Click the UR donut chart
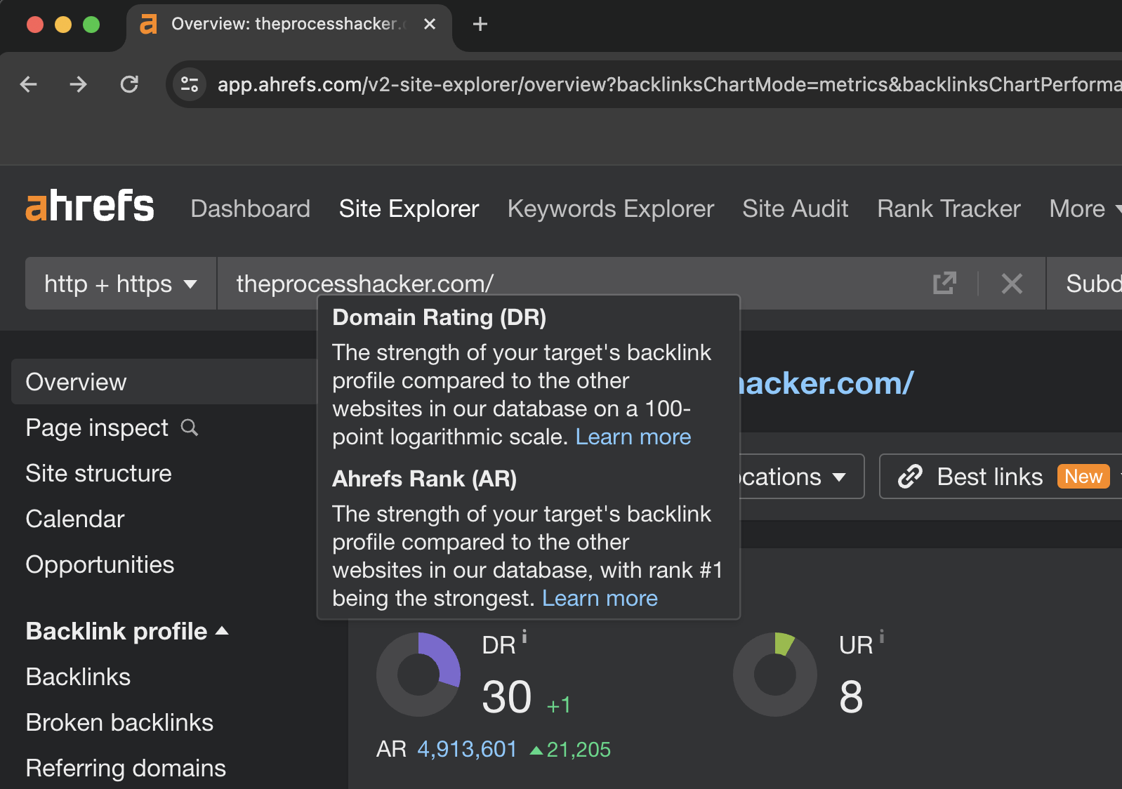Viewport: 1122px width, 789px height. coord(775,675)
